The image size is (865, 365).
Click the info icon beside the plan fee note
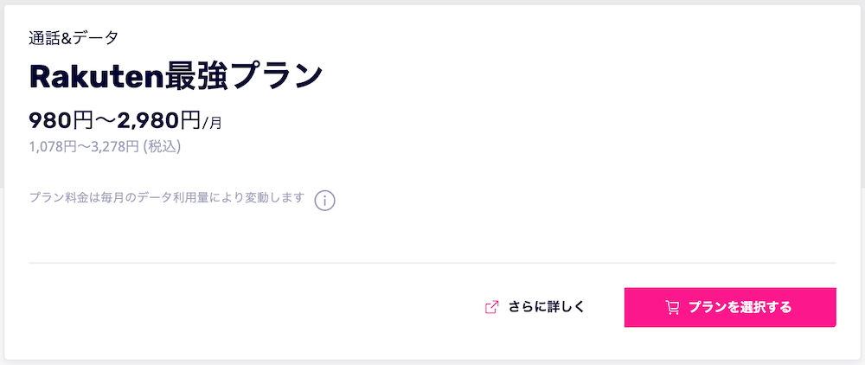click(x=324, y=201)
